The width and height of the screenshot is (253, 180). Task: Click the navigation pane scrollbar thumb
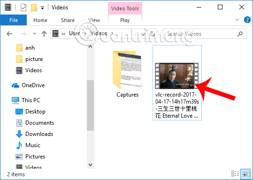coord(90,105)
